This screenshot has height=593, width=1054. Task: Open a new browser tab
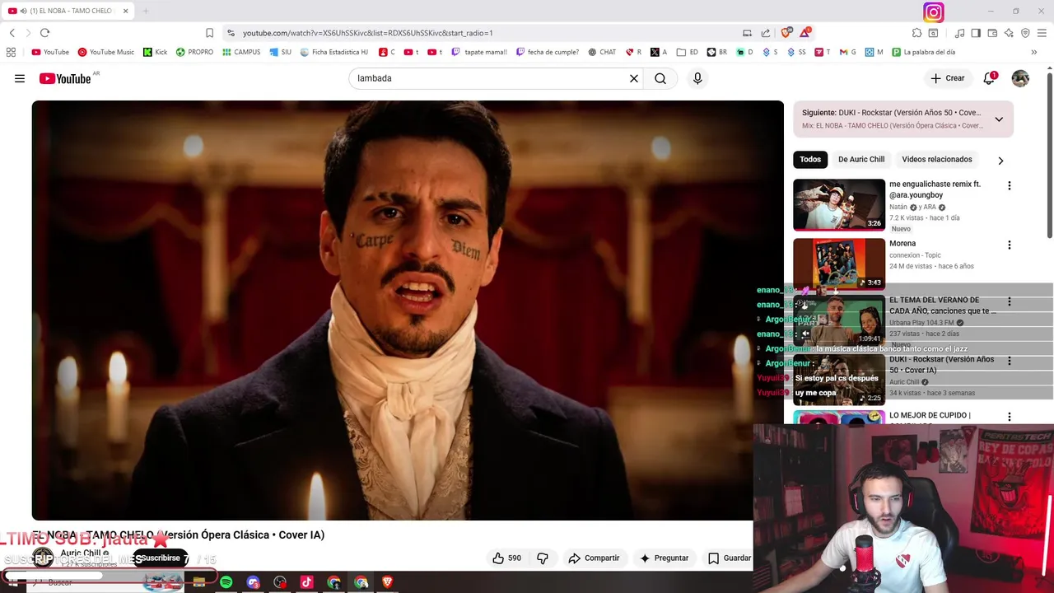coord(146,11)
